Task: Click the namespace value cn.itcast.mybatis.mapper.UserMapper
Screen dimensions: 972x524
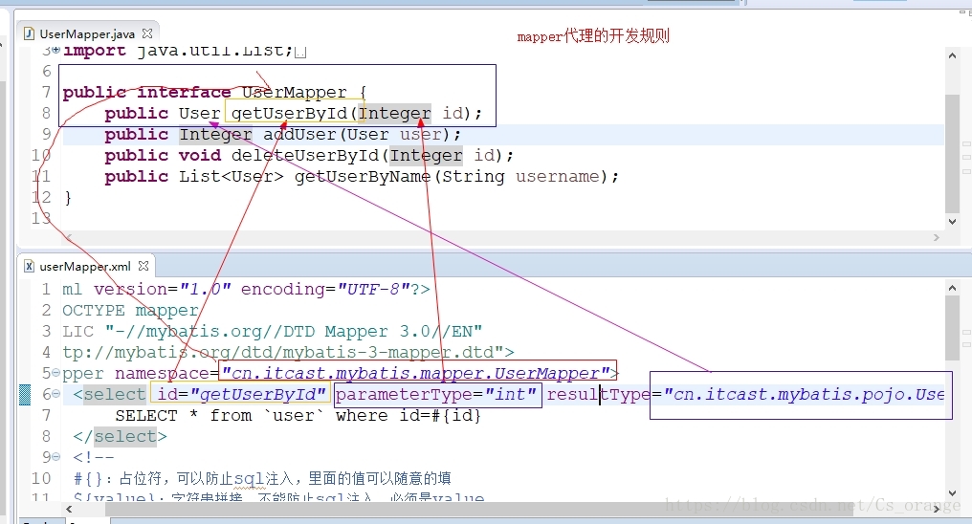Action: (x=416, y=374)
